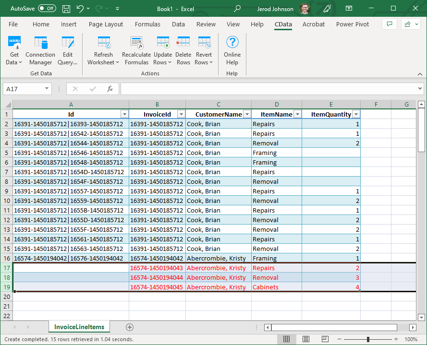Open the CustomerName filter dropdown
Viewport: 427px width, 345px height.
(247, 114)
